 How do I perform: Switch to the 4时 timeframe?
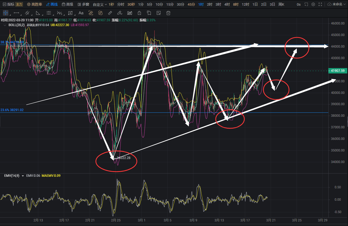pos(227,4)
